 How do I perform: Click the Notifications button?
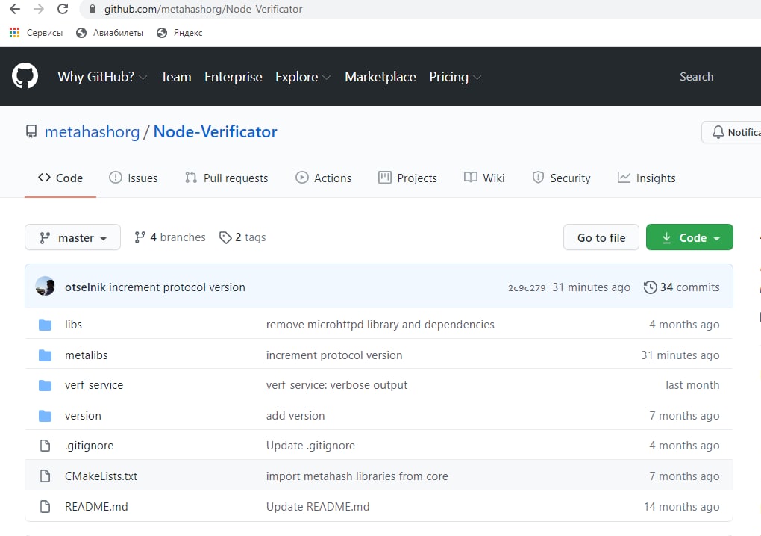pyautogui.click(x=731, y=132)
